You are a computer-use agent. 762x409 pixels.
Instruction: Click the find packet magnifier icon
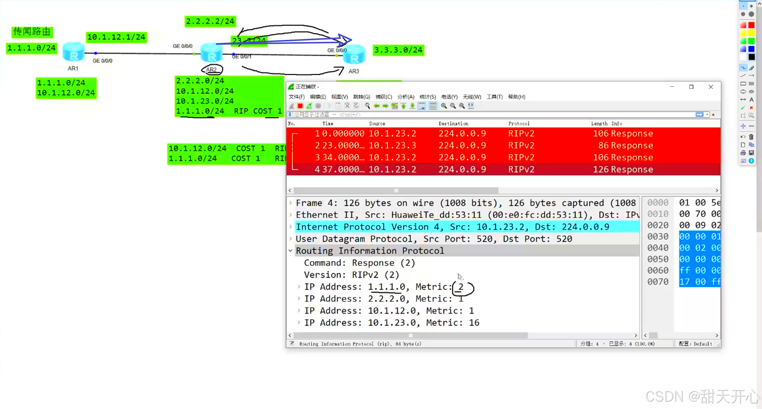click(x=367, y=106)
